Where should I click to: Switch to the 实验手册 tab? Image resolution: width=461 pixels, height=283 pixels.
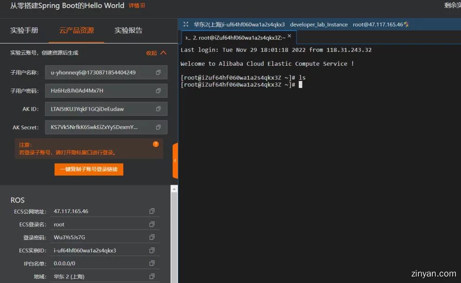[25, 31]
